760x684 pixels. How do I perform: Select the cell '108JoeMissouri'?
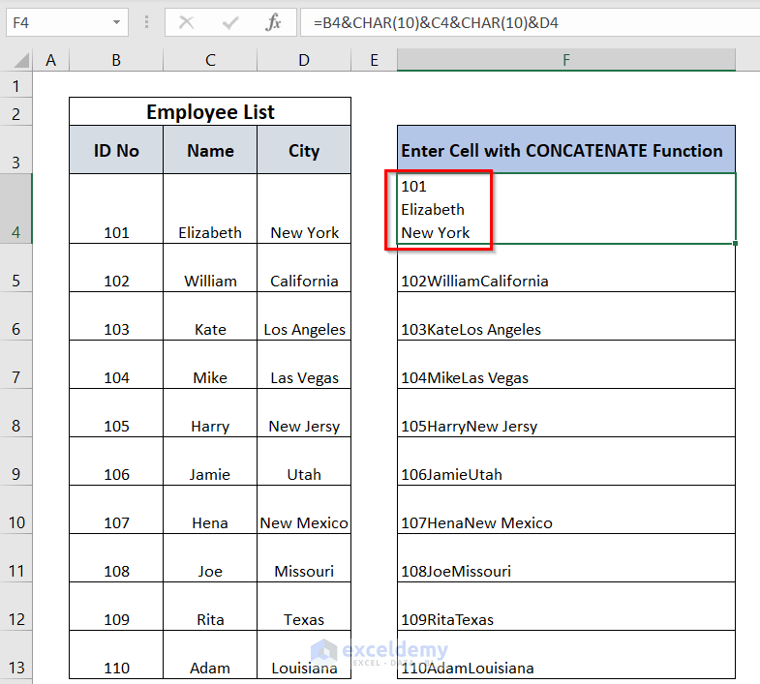pos(566,558)
